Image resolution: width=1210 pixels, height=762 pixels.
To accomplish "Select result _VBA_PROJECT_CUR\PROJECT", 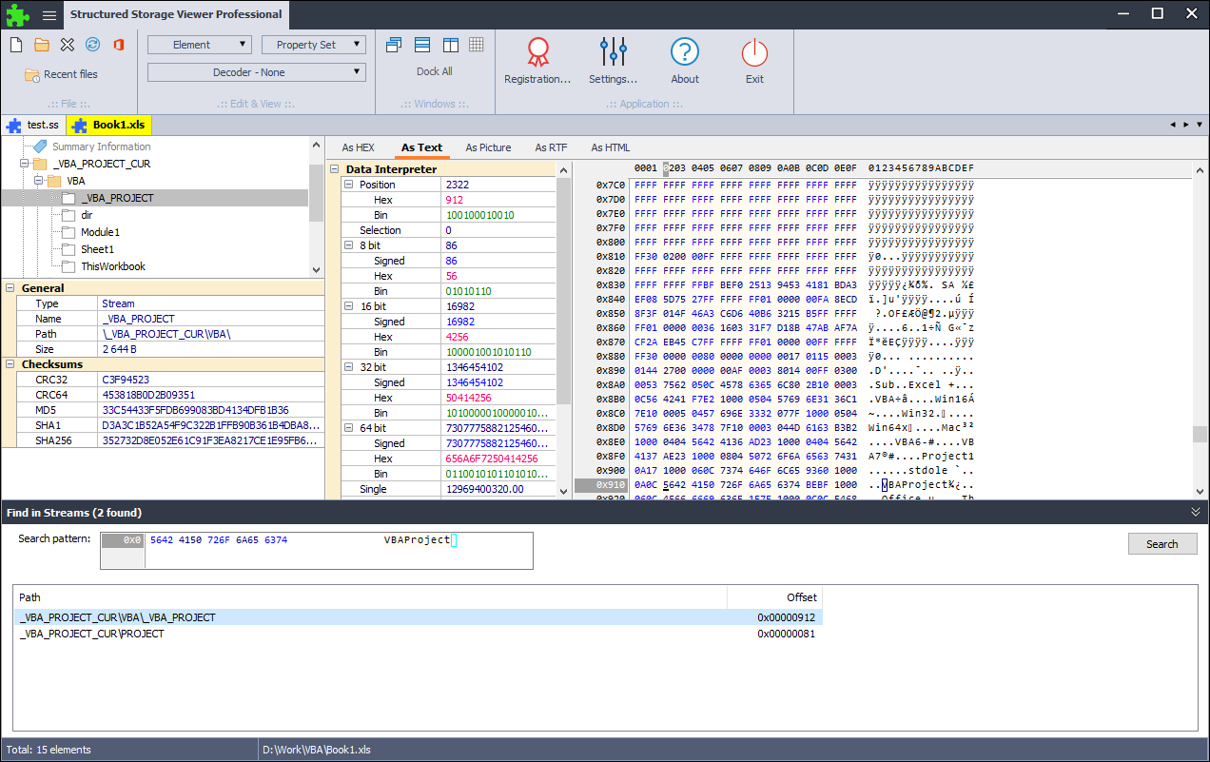I will pyautogui.click(x=419, y=634).
